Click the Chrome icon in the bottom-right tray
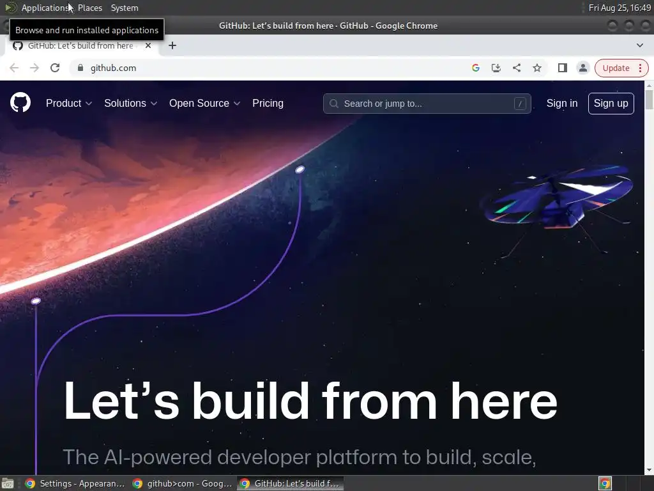 point(605,483)
